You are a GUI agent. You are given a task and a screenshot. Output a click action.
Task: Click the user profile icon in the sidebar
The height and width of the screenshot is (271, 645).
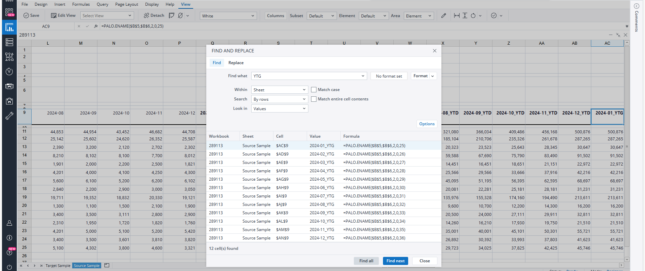9,223
